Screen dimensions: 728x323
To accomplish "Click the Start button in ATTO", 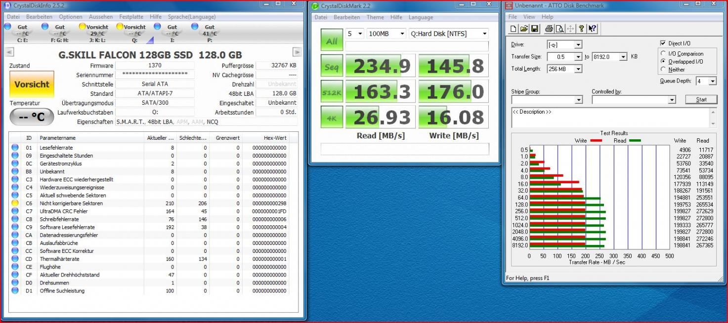I will tap(701, 99).
